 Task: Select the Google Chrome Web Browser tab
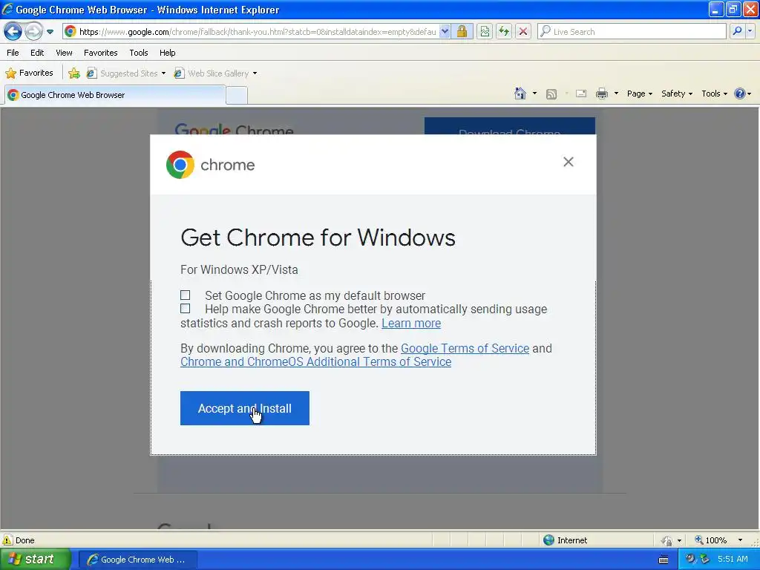point(115,95)
